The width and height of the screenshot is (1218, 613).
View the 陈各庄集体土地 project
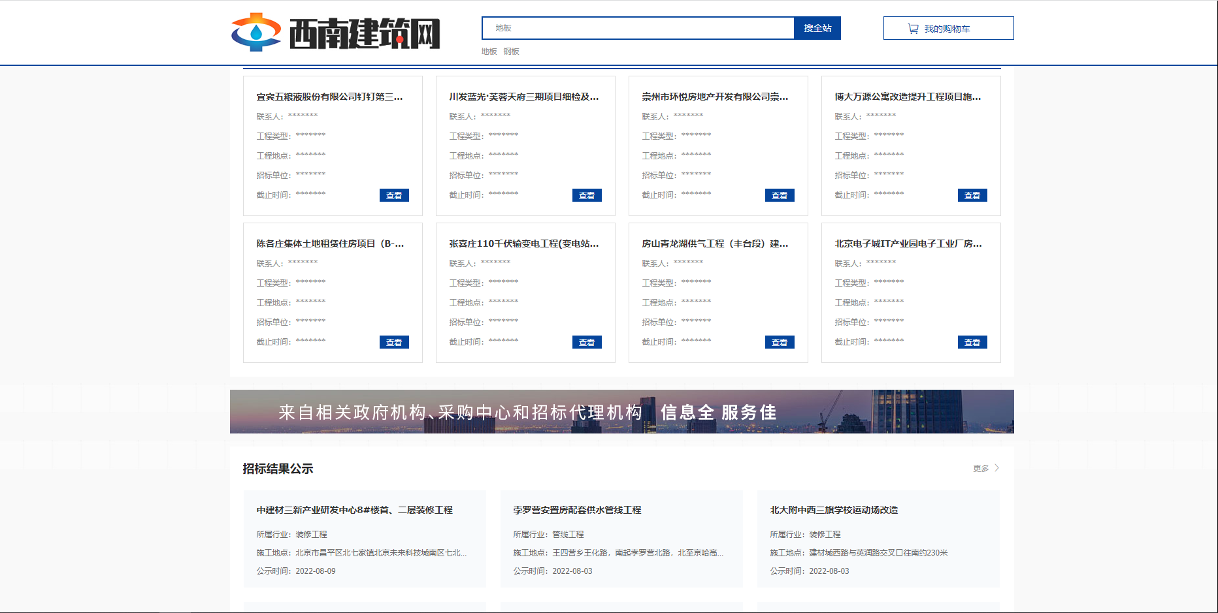coord(394,342)
